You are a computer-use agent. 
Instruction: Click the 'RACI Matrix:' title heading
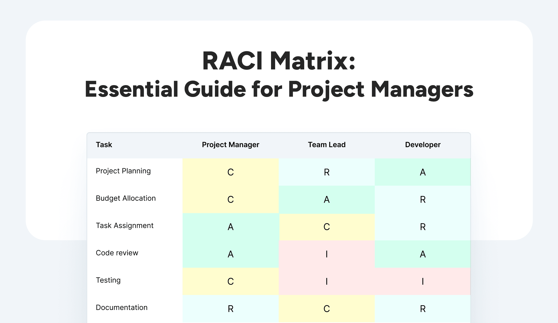click(279, 61)
